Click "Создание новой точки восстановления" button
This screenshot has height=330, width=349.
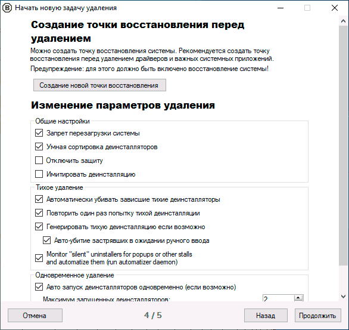pos(99,85)
